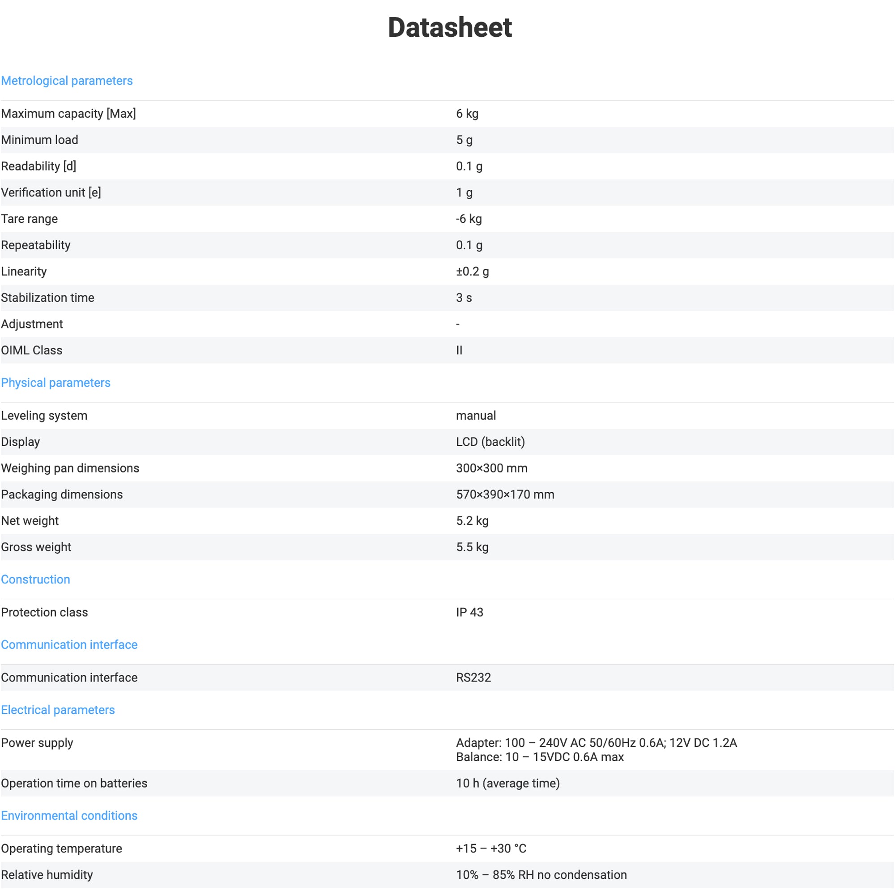
Task: Click the 6 kg maximum capacity value
Action: click(467, 114)
